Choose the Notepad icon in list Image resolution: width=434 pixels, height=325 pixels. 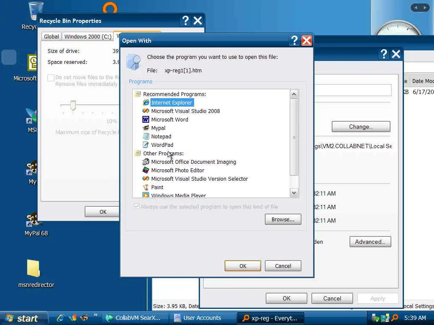pyautogui.click(x=146, y=136)
